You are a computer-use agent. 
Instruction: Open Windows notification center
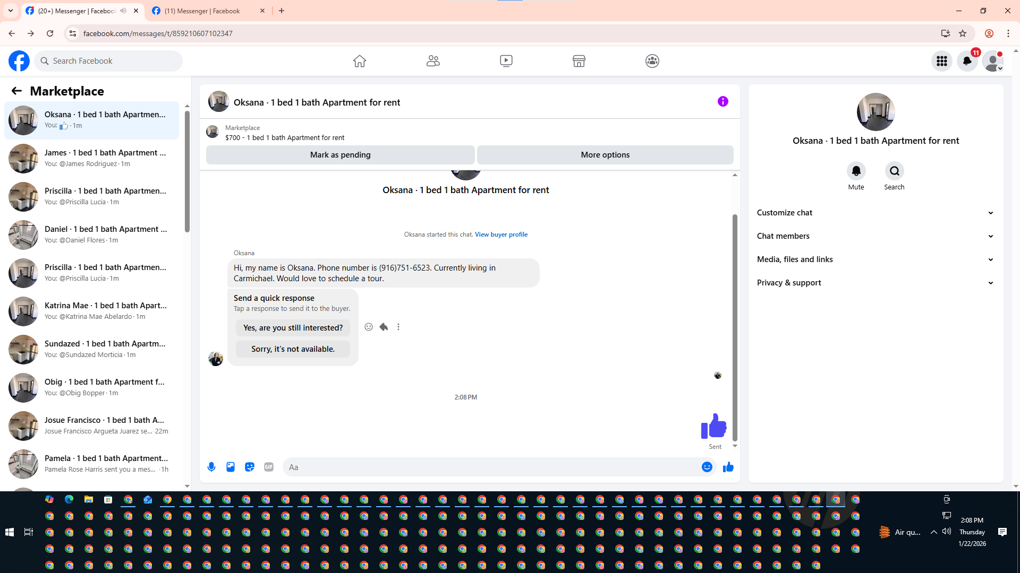[1002, 532]
